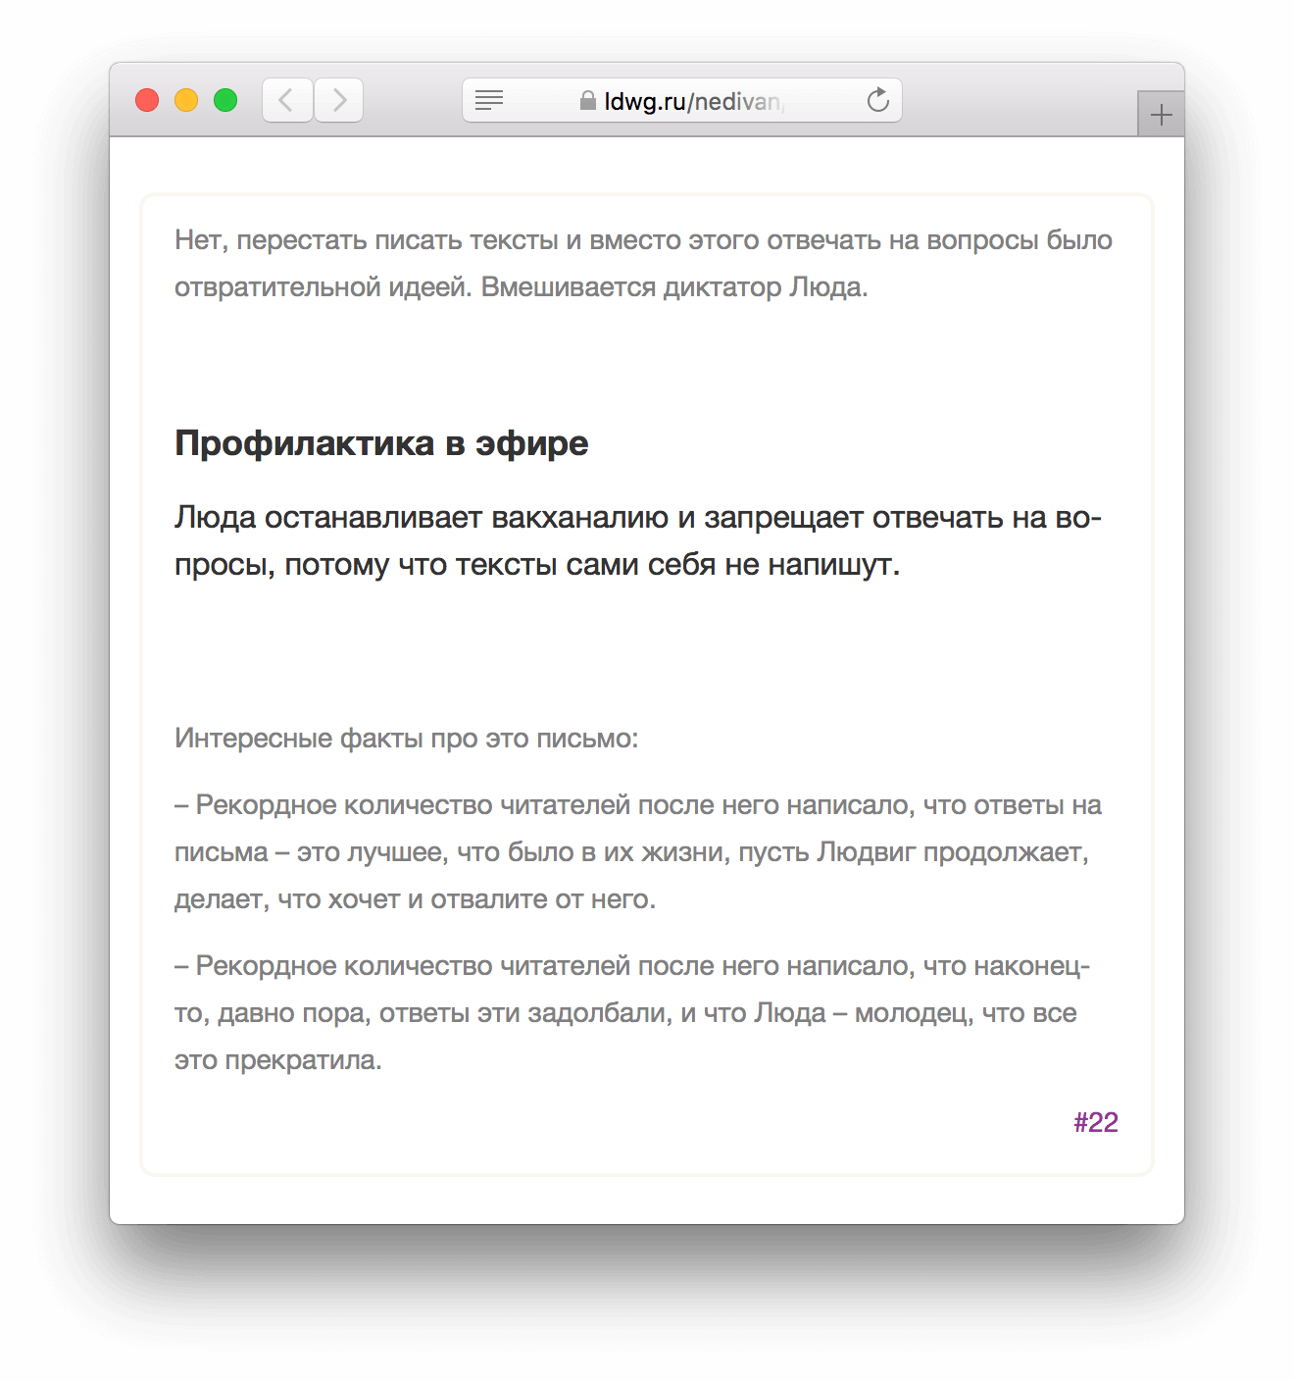Click the first Рекордное количество читателей paragraph
The width and height of the screenshot is (1294, 1381).
pyautogui.click(x=638, y=852)
